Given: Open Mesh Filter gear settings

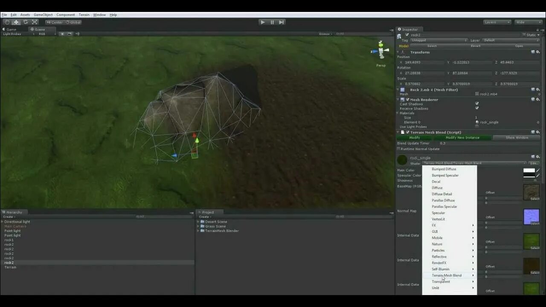Looking at the screenshot, I should [x=538, y=90].
